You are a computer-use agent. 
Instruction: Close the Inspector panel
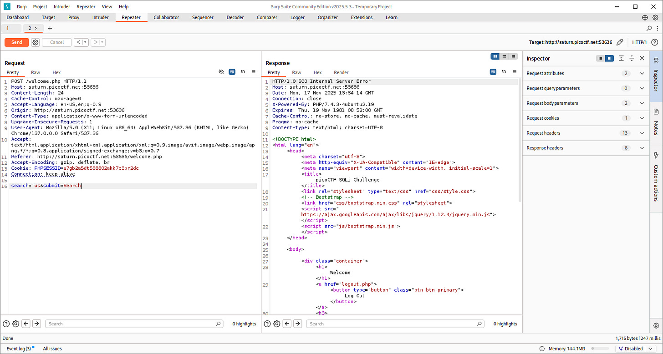click(x=642, y=58)
